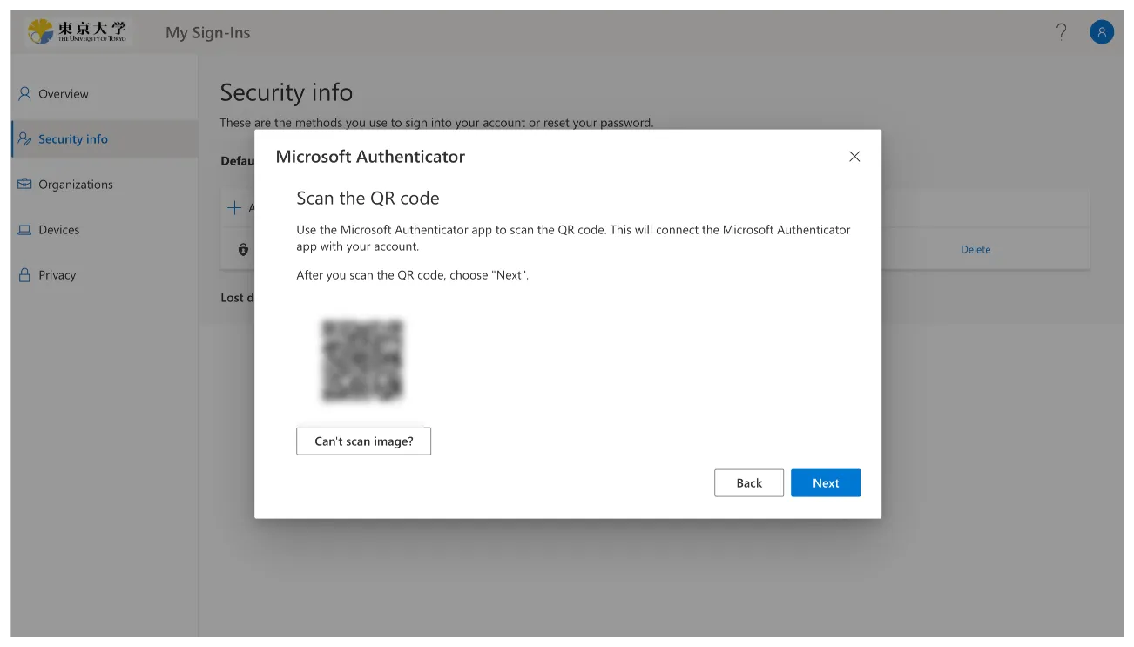The image size is (1134, 647).
Task: Click the Delete link in methods list
Action: point(975,250)
